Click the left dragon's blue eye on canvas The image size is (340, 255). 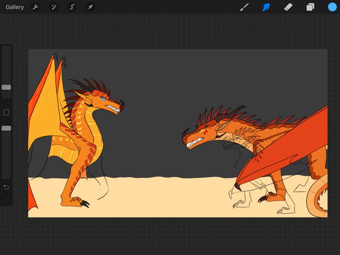pyautogui.click(x=103, y=99)
